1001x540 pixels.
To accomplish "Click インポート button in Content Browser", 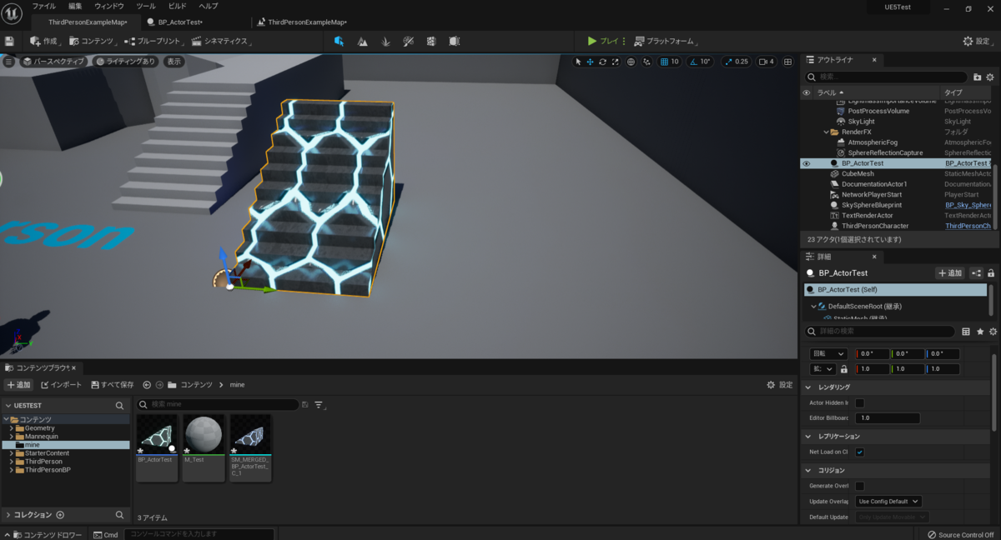I will (62, 385).
